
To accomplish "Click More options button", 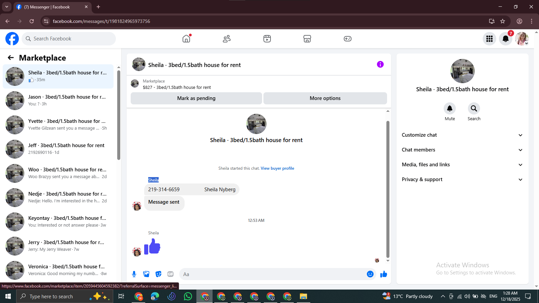I will tap(325, 98).
